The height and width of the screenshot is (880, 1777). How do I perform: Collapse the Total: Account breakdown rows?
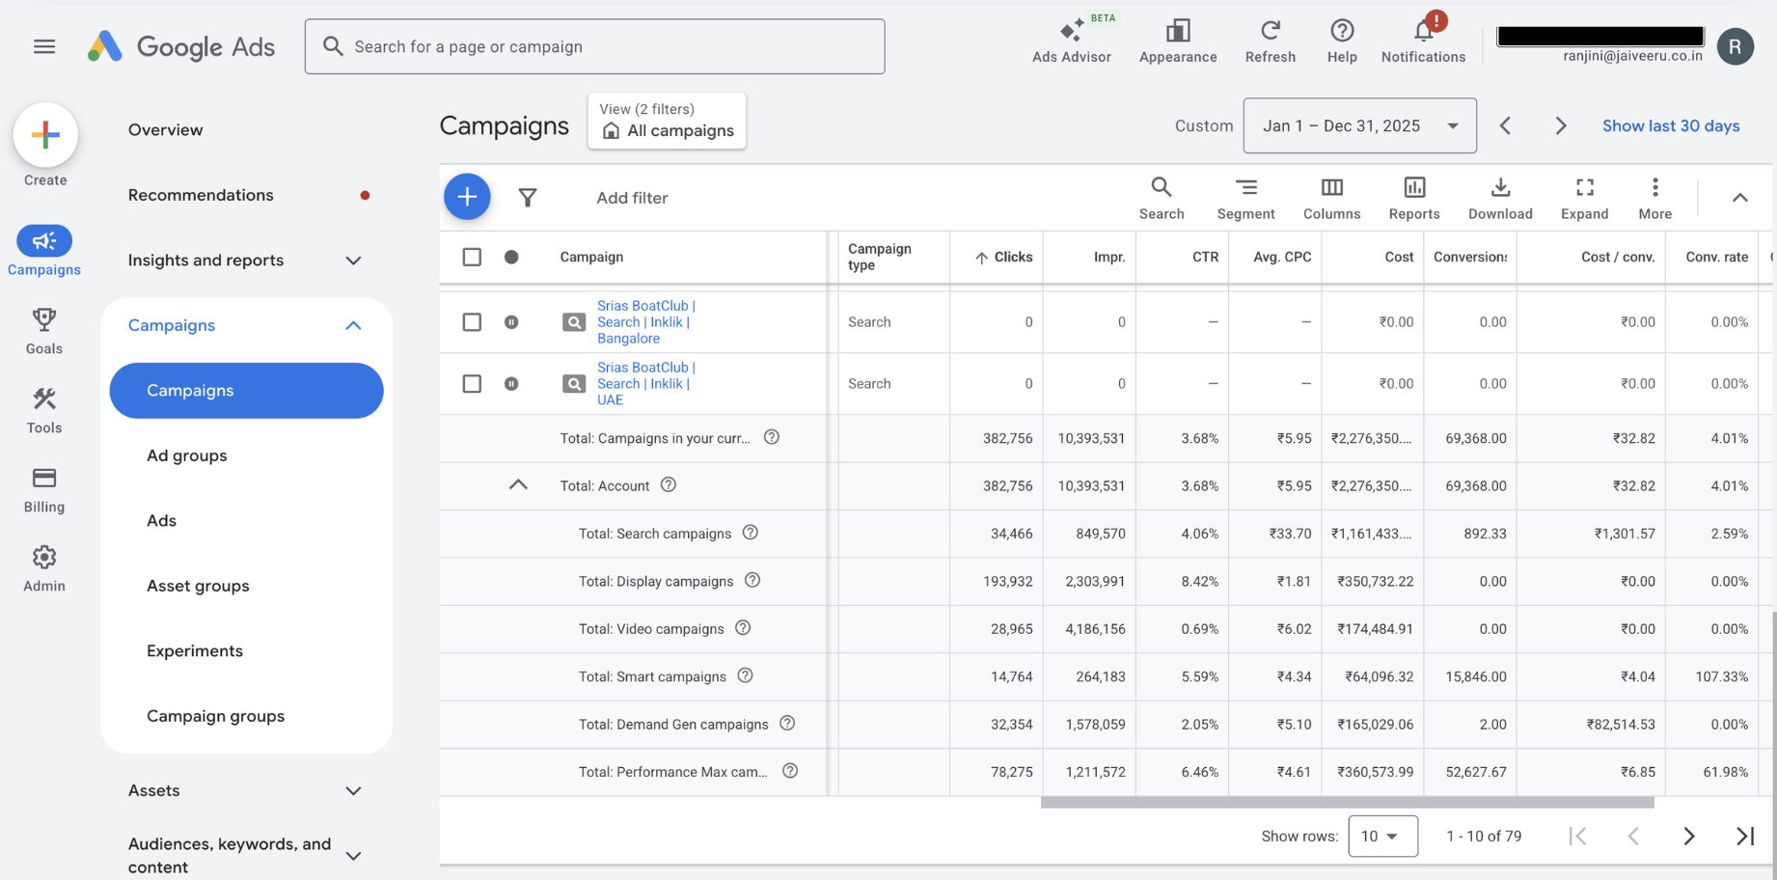pos(518,485)
